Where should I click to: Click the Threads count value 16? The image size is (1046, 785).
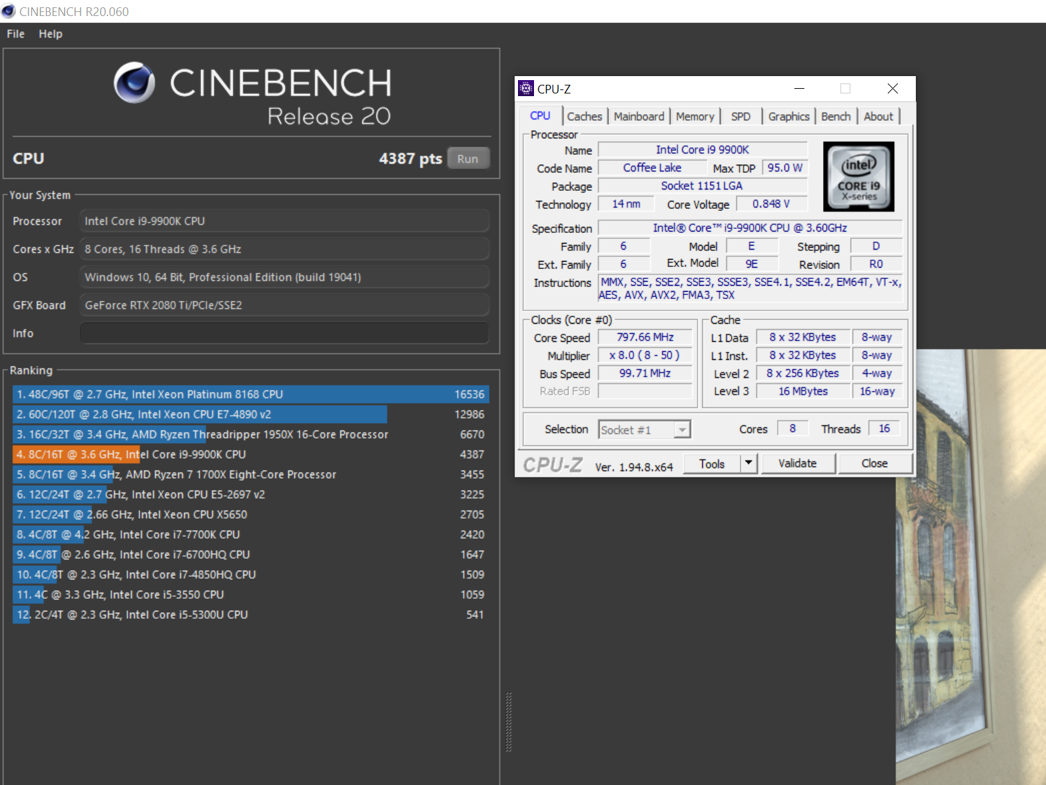pos(884,429)
